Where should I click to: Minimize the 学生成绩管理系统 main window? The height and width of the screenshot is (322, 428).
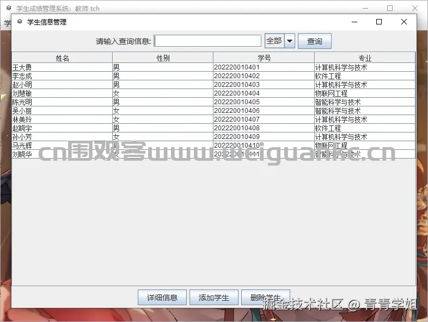(x=365, y=8)
